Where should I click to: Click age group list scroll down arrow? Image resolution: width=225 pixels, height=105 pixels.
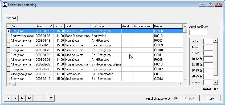point(215,82)
